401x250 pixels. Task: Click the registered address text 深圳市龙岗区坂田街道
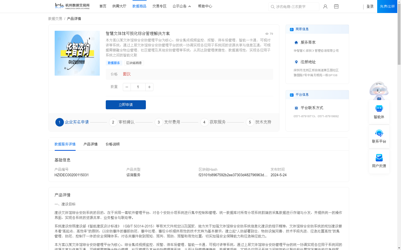click(x=316, y=73)
